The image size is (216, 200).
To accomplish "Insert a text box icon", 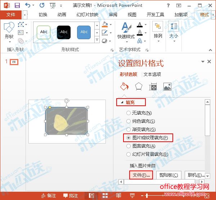I will (x=21, y=33).
